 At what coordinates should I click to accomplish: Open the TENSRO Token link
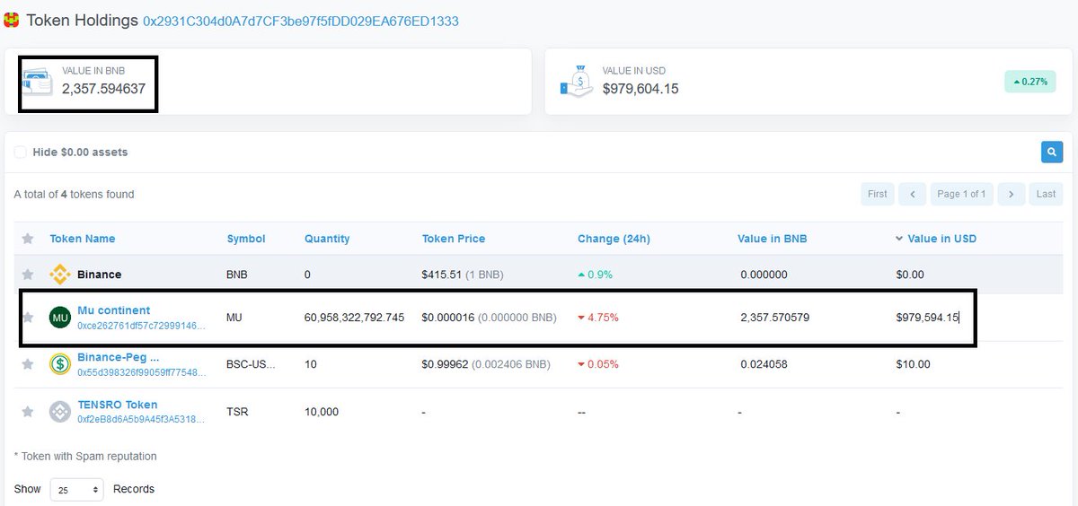click(x=118, y=405)
